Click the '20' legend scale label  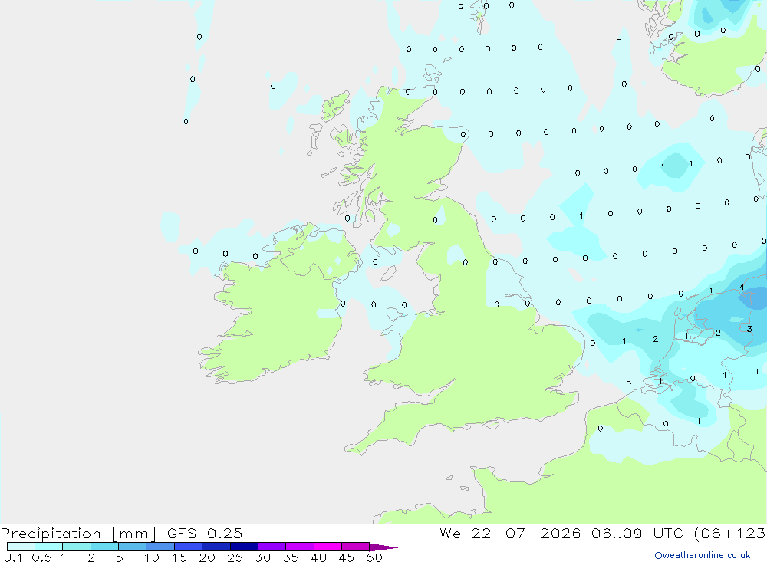(x=207, y=557)
